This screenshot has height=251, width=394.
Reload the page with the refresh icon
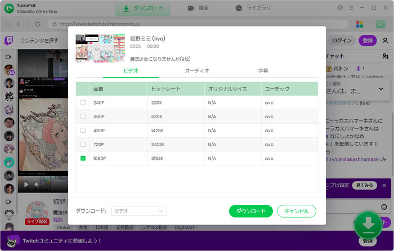(38, 24)
